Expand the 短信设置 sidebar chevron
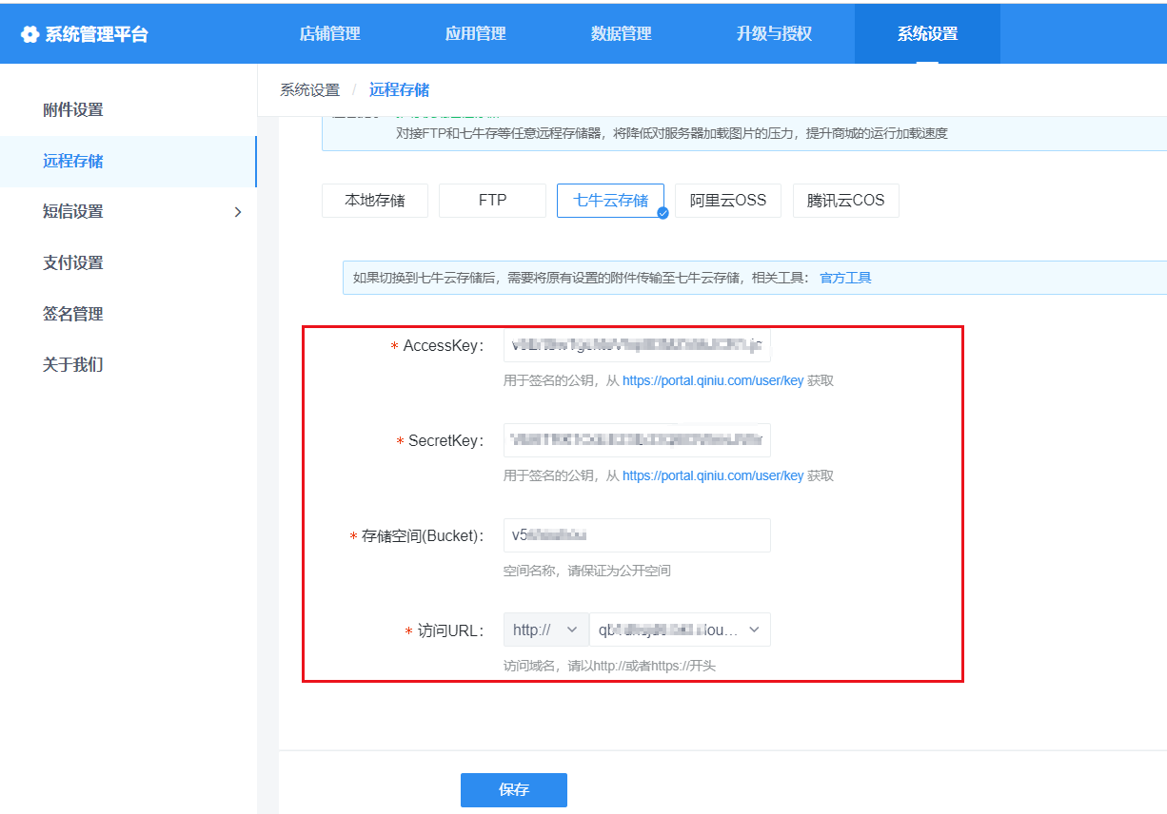Screen dimensions: 1167x814 (x=238, y=212)
